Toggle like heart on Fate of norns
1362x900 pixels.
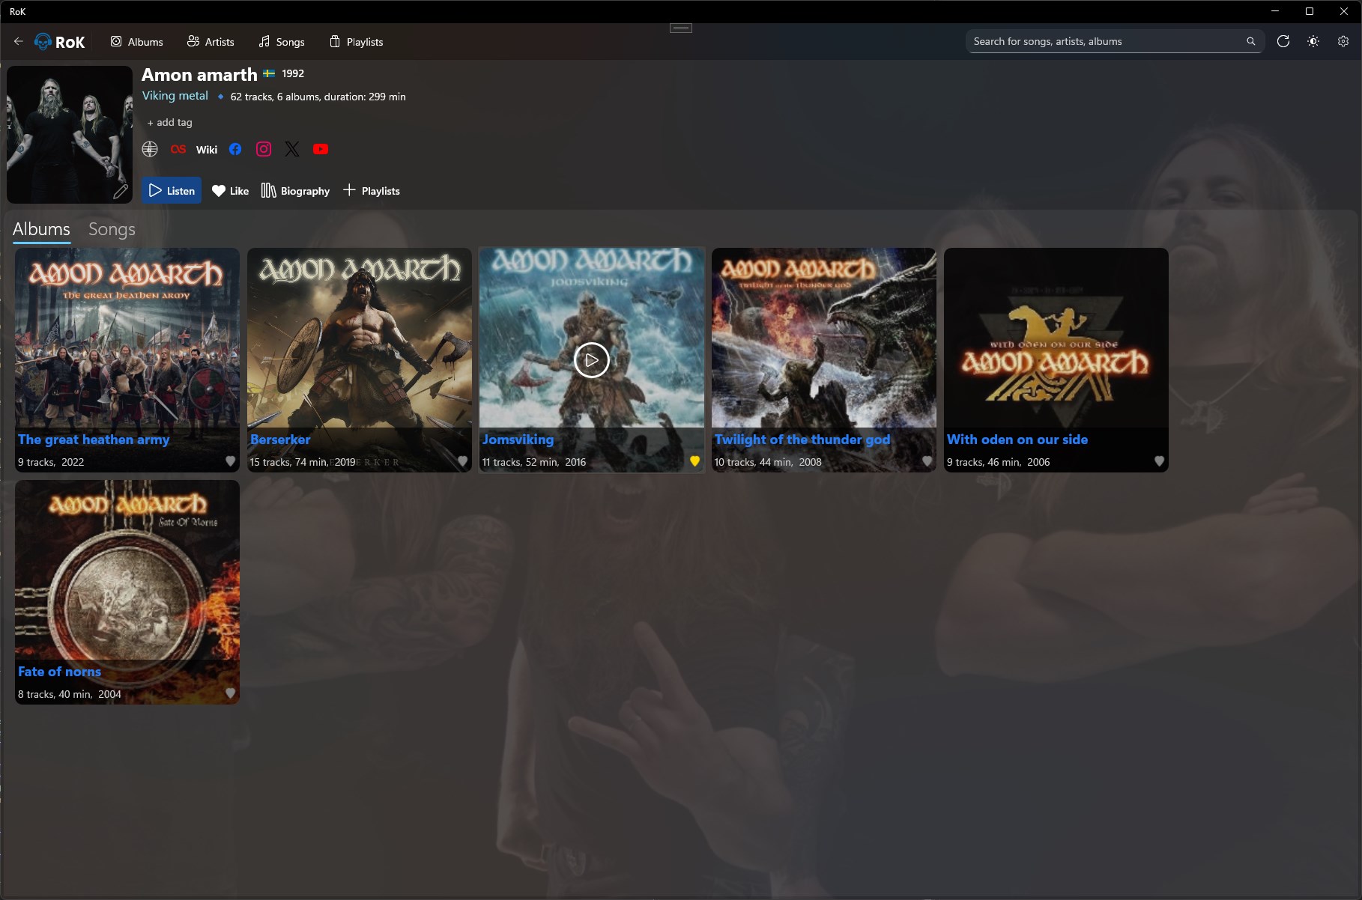[231, 693]
